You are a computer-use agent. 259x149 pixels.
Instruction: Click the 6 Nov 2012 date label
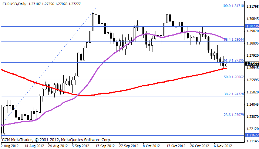(223, 146)
